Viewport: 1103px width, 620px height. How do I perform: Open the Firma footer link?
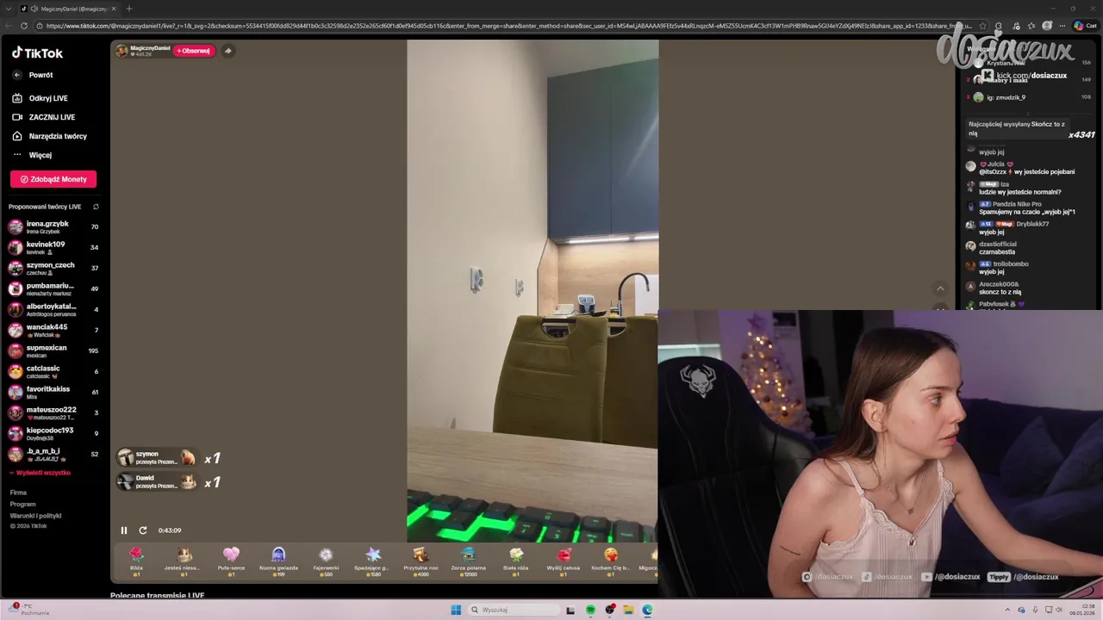click(x=18, y=493)
